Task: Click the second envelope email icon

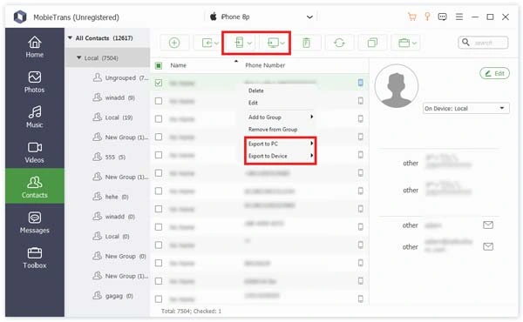Action: (x=488, y=246)
